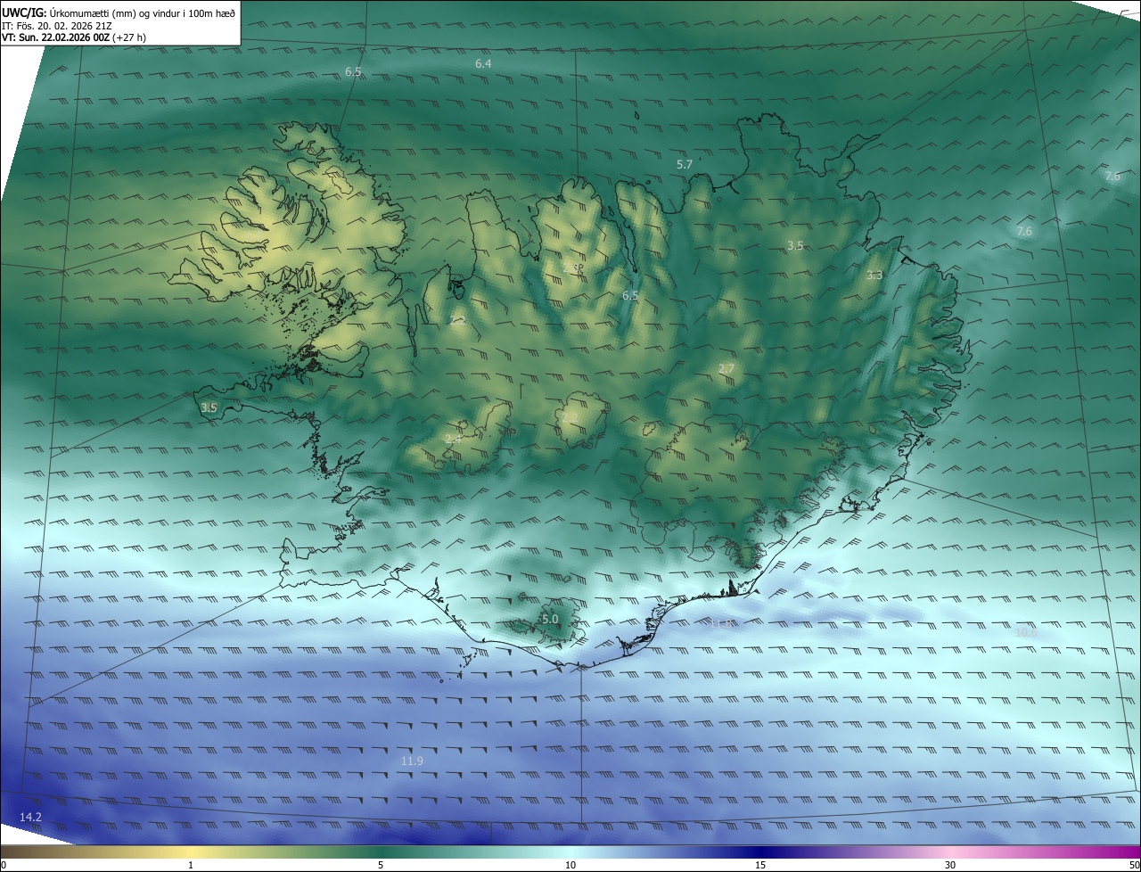This screenshot has width=1141, height=872.
Task: Click the 15 tick on the color scale
Action: 760,865
